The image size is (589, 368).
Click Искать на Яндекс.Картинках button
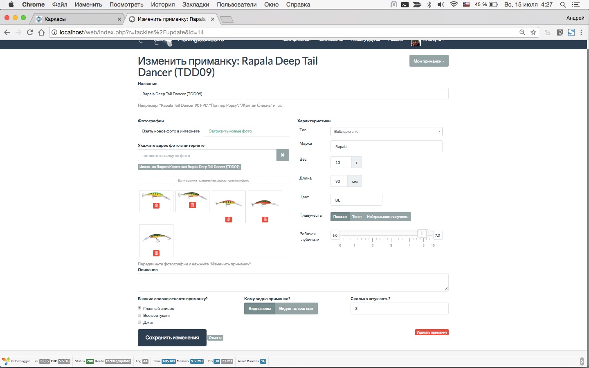pyautogui.click(x=189, y=167)
